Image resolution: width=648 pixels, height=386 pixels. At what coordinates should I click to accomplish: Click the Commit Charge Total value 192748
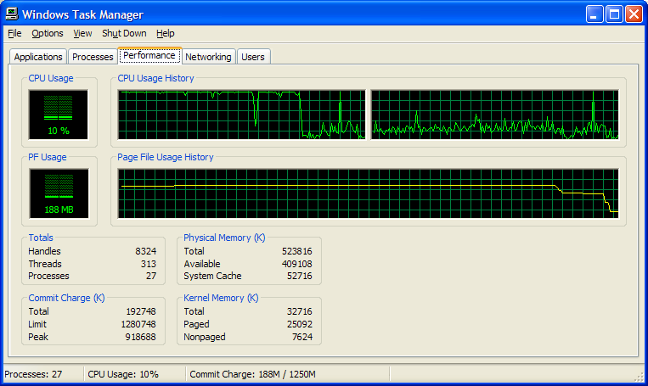point(141,311)
